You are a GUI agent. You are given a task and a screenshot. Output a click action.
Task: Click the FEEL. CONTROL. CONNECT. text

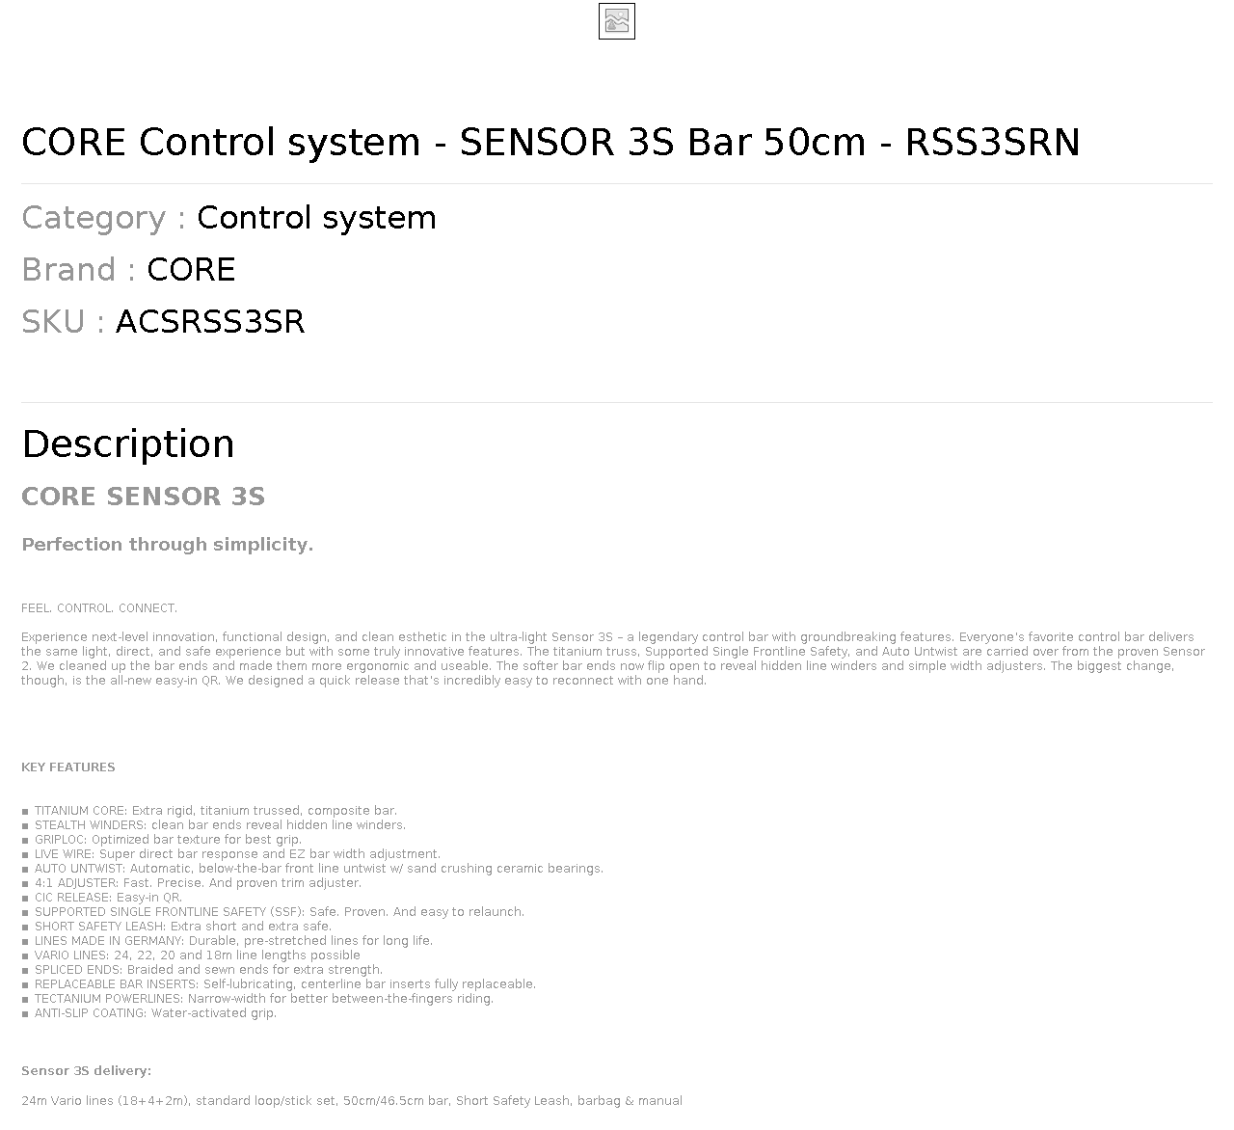(x=99, y=608)
